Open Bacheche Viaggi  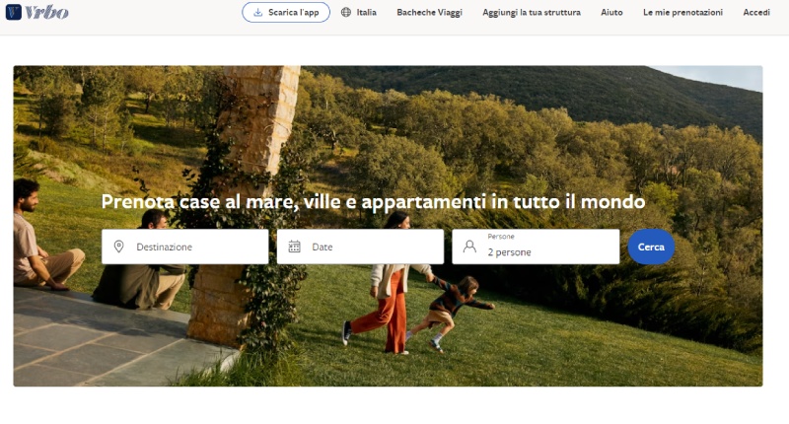tap(429, 12)
